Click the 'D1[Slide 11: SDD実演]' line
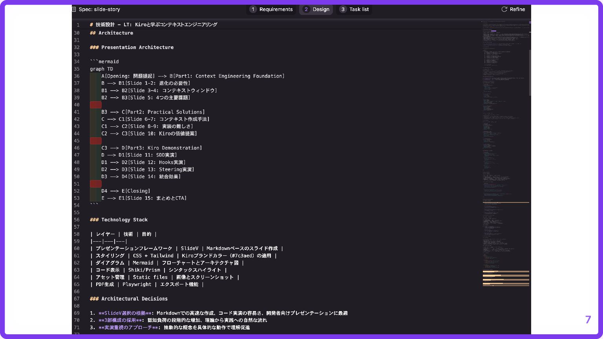This screenshot has width=603, height=339. coord(139,155)
